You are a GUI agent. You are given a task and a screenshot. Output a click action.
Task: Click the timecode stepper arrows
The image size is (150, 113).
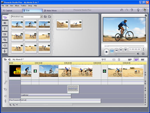coord(143,49)
